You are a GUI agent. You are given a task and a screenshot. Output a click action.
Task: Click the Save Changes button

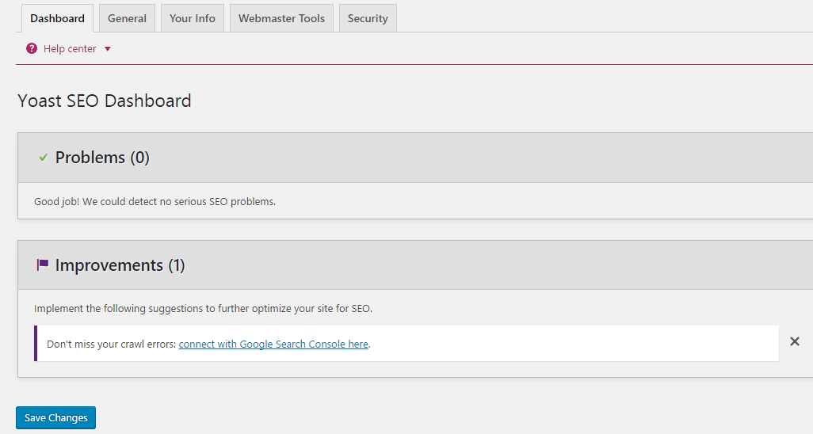coord(56,418)
